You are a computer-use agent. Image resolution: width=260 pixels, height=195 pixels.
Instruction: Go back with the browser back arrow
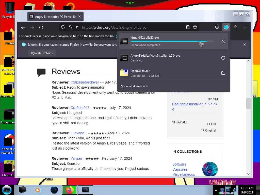23,27
